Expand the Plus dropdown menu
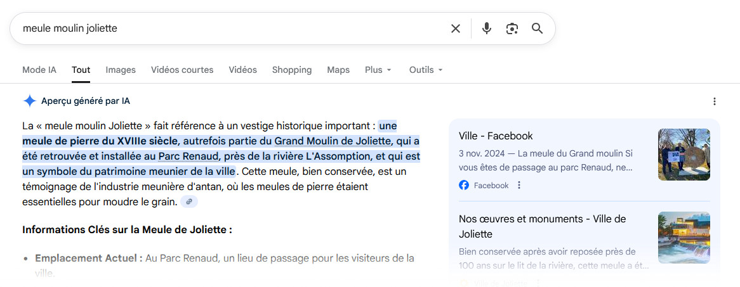The height and width of the screenshot is (287, 740). click(x=378, y=70)
